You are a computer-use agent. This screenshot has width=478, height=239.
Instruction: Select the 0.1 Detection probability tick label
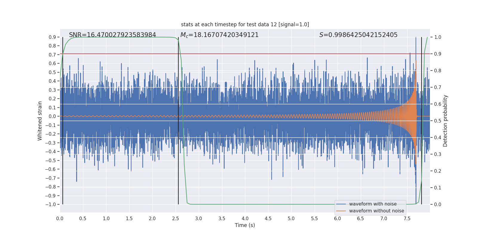coord(438,188)
